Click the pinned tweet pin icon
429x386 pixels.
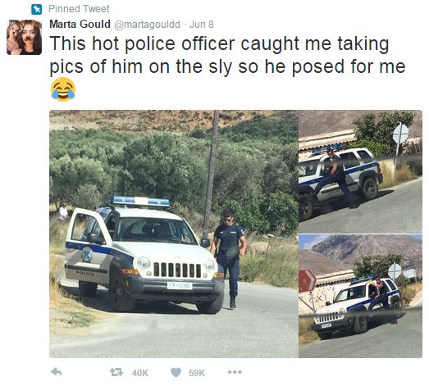pos(36,9)
